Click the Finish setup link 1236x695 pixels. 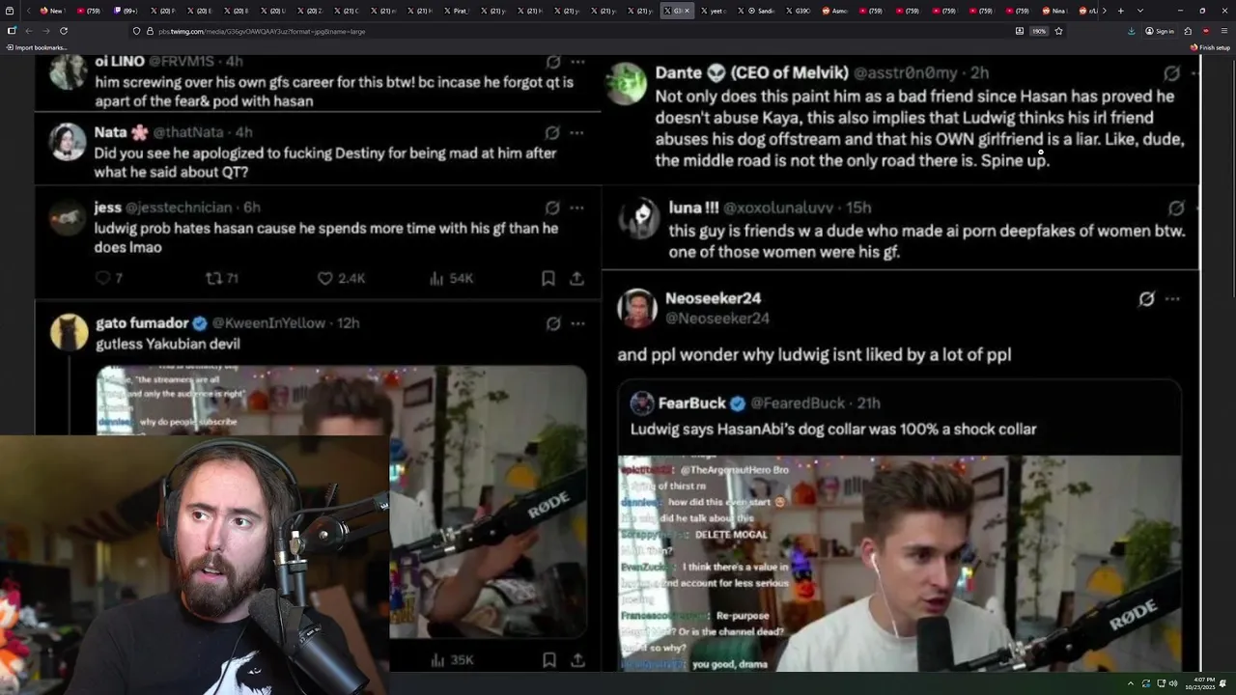coord(1210,47)
